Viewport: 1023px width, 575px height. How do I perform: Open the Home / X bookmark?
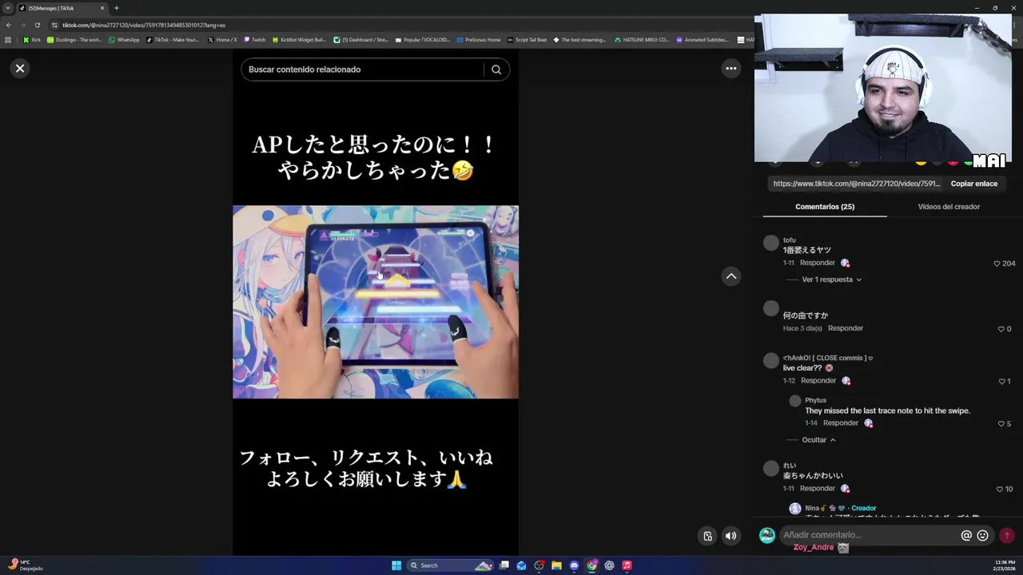(222, 40)
